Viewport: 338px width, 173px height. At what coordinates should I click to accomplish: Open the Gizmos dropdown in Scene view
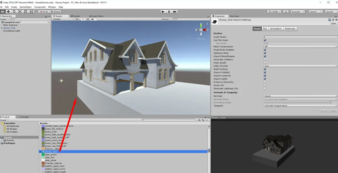166,19
